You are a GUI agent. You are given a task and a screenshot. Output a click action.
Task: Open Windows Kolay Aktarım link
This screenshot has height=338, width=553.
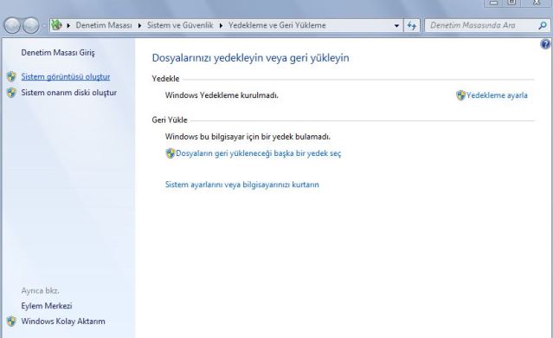coord(63,322)
